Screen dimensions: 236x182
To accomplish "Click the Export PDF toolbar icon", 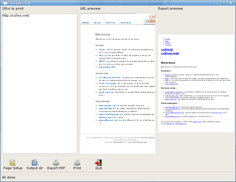I will point(56,165).
